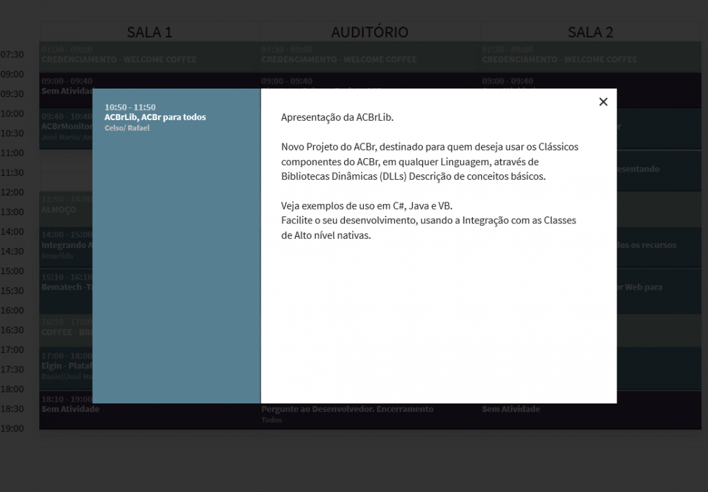Click the 15:30 time label on axis
708x492 pixels.
tap(12, 290)
